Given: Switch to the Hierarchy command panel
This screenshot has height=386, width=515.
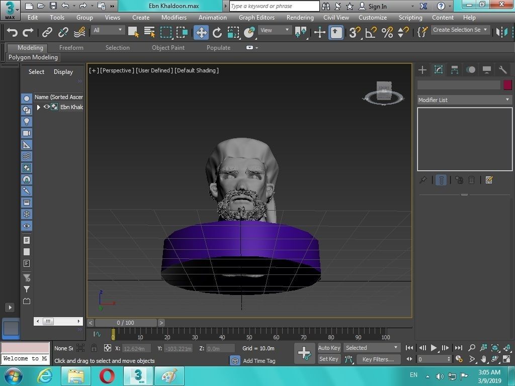Looking at the screenshot, I should click(x=455, y=69).
